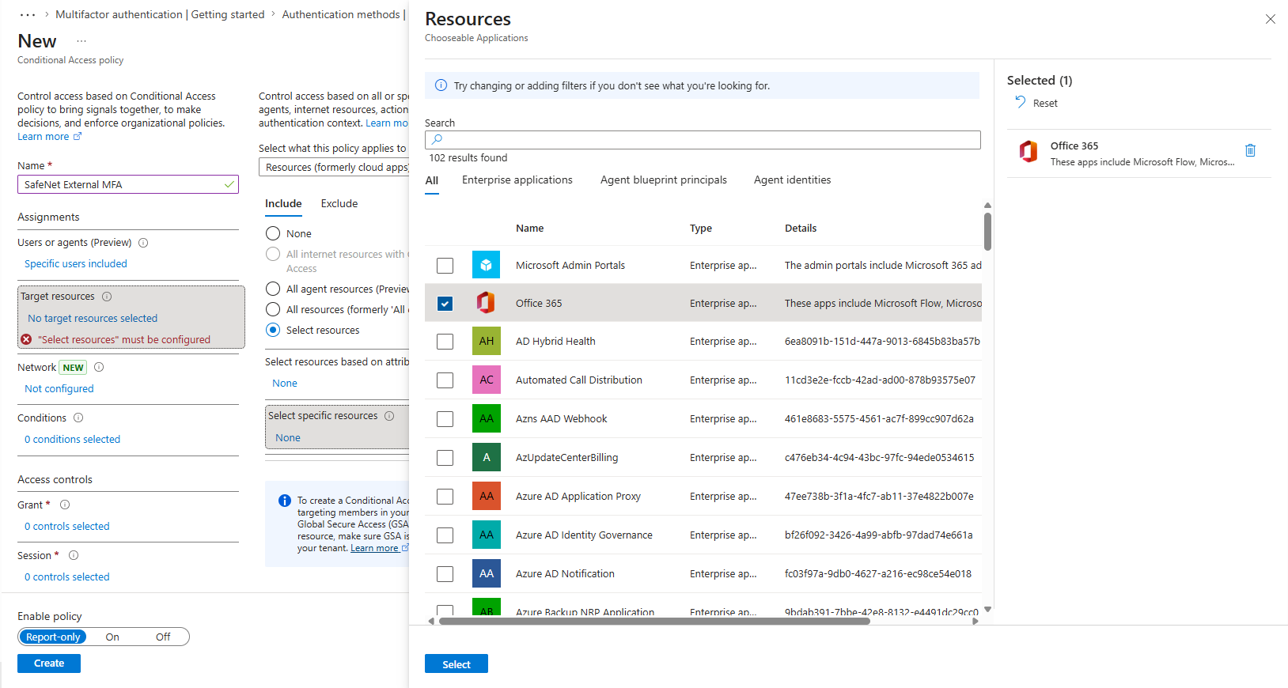Screen dimensions: 1288x688
Task: Check the Microsoft Admin Portals checkbox
Action: coord(445,266)
